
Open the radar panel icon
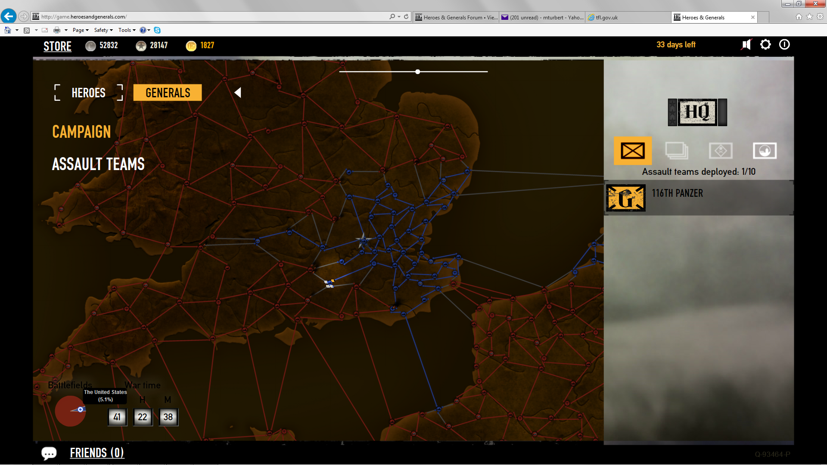tap(765, 151)
